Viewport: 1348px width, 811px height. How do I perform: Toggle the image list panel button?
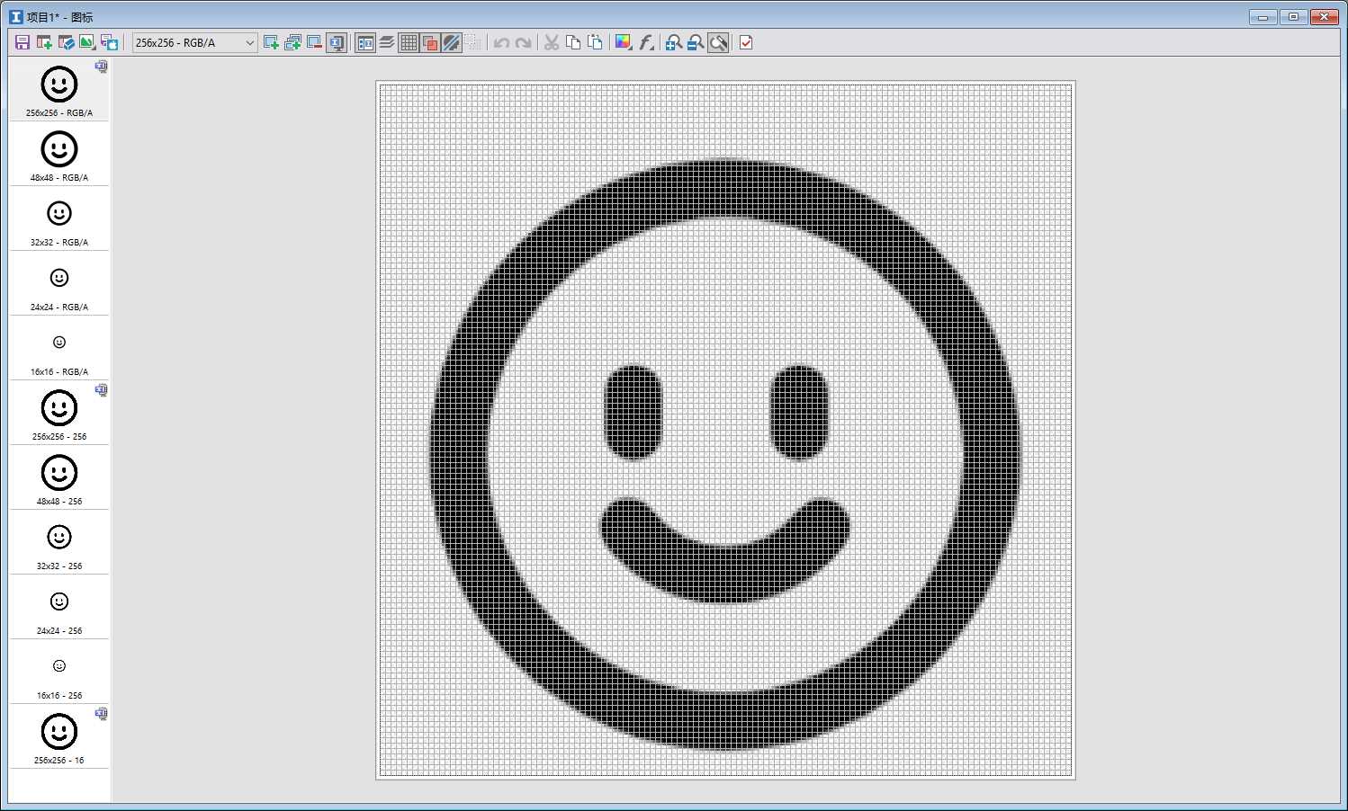365,42
